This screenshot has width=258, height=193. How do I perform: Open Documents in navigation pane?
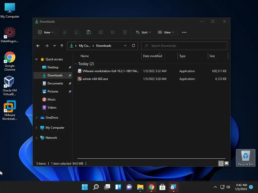pos(55,83)
